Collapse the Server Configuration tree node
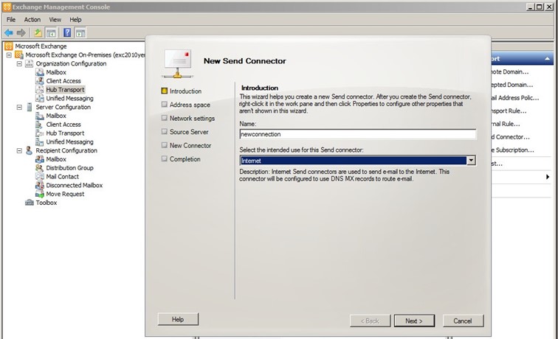 click(x=20, y=107)
